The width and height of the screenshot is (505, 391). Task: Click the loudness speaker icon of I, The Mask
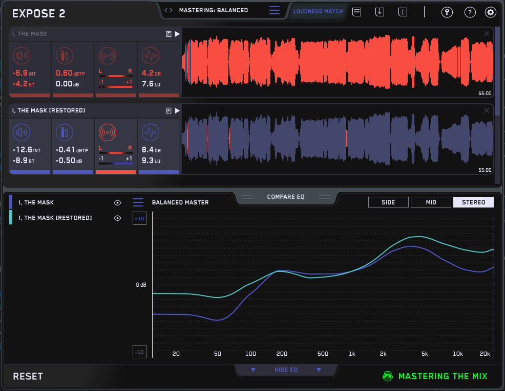tap(21, 56)
